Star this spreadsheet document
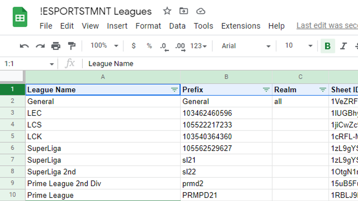This screenshot has height=201, width=358. (x=167, y=11)
